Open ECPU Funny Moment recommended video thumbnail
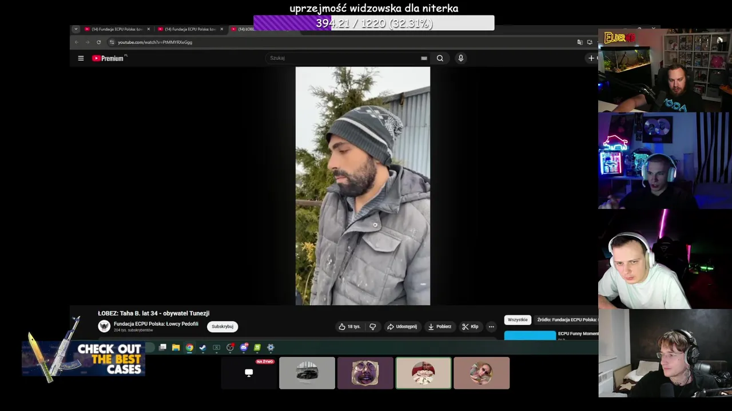 click(530, 335)
